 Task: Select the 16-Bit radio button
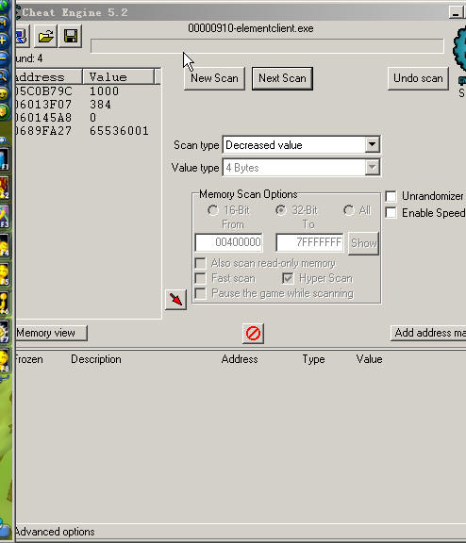pos(212,210)
